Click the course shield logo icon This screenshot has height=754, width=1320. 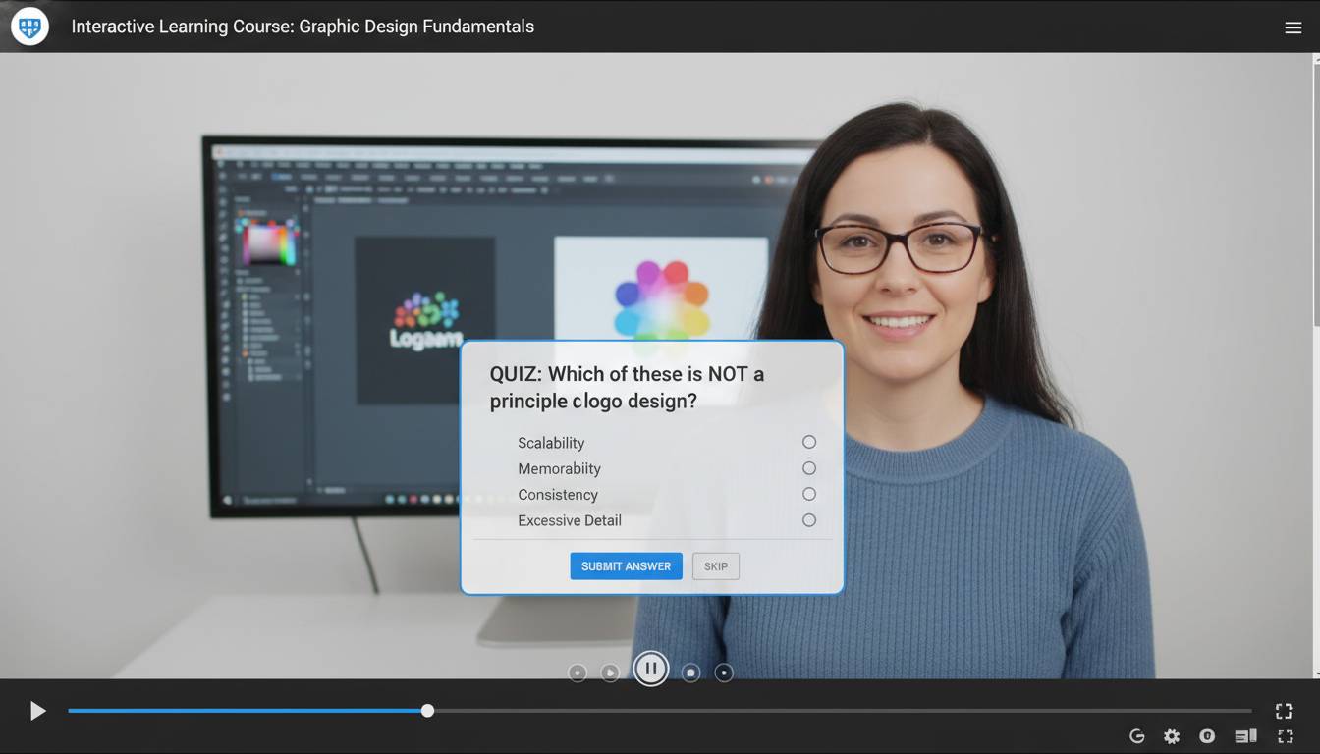[x=29, y=27]
